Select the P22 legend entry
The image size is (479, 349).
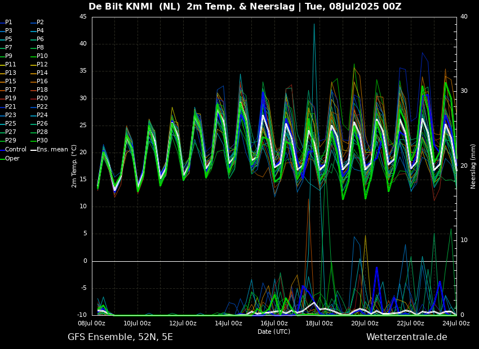click(x=42, y=107)
